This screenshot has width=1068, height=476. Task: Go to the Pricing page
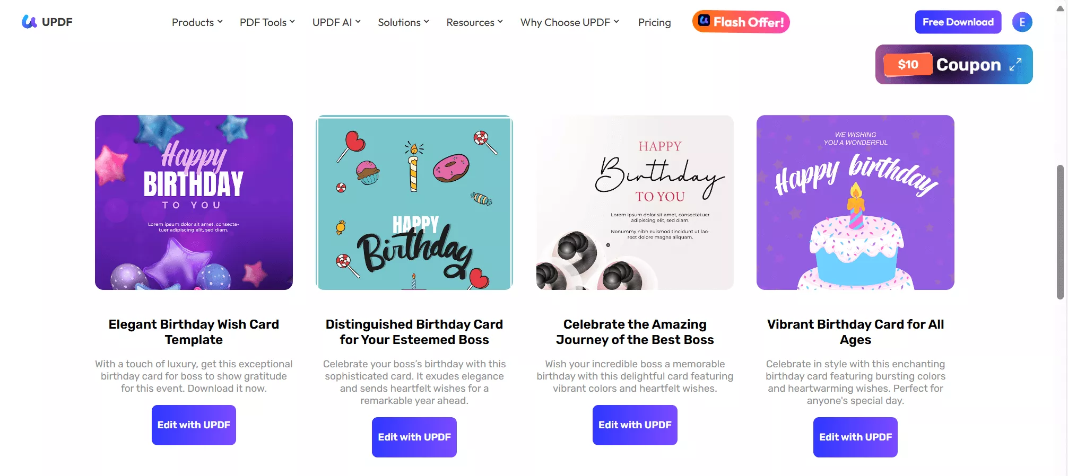tap(654, 22)
